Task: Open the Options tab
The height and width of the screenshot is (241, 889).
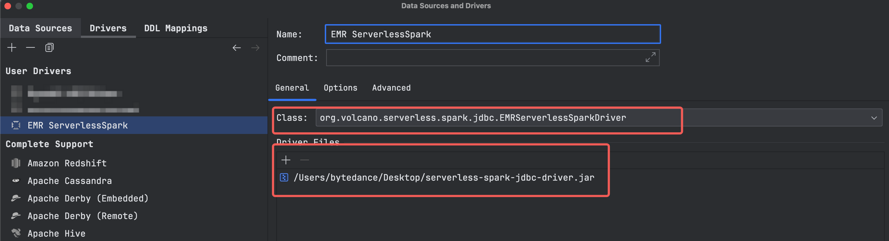Action: [x=340, y=88]
